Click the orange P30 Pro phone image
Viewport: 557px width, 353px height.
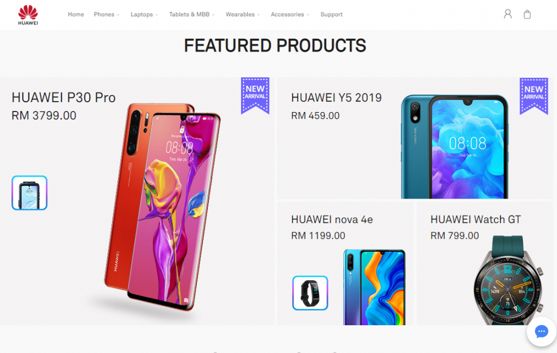click(163, 207)
